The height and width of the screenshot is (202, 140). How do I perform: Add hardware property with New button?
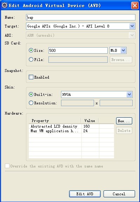[124, 121]
